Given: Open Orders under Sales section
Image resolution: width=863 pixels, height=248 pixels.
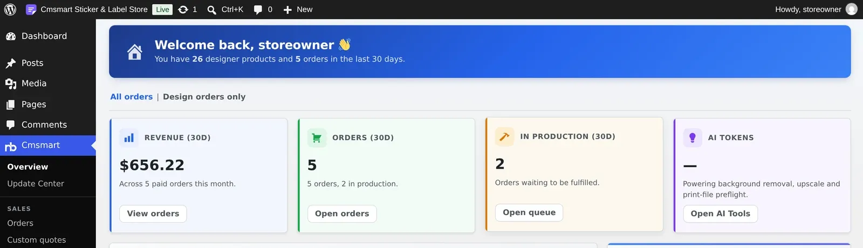Looking at the screenshot, I should click(20, 223).
